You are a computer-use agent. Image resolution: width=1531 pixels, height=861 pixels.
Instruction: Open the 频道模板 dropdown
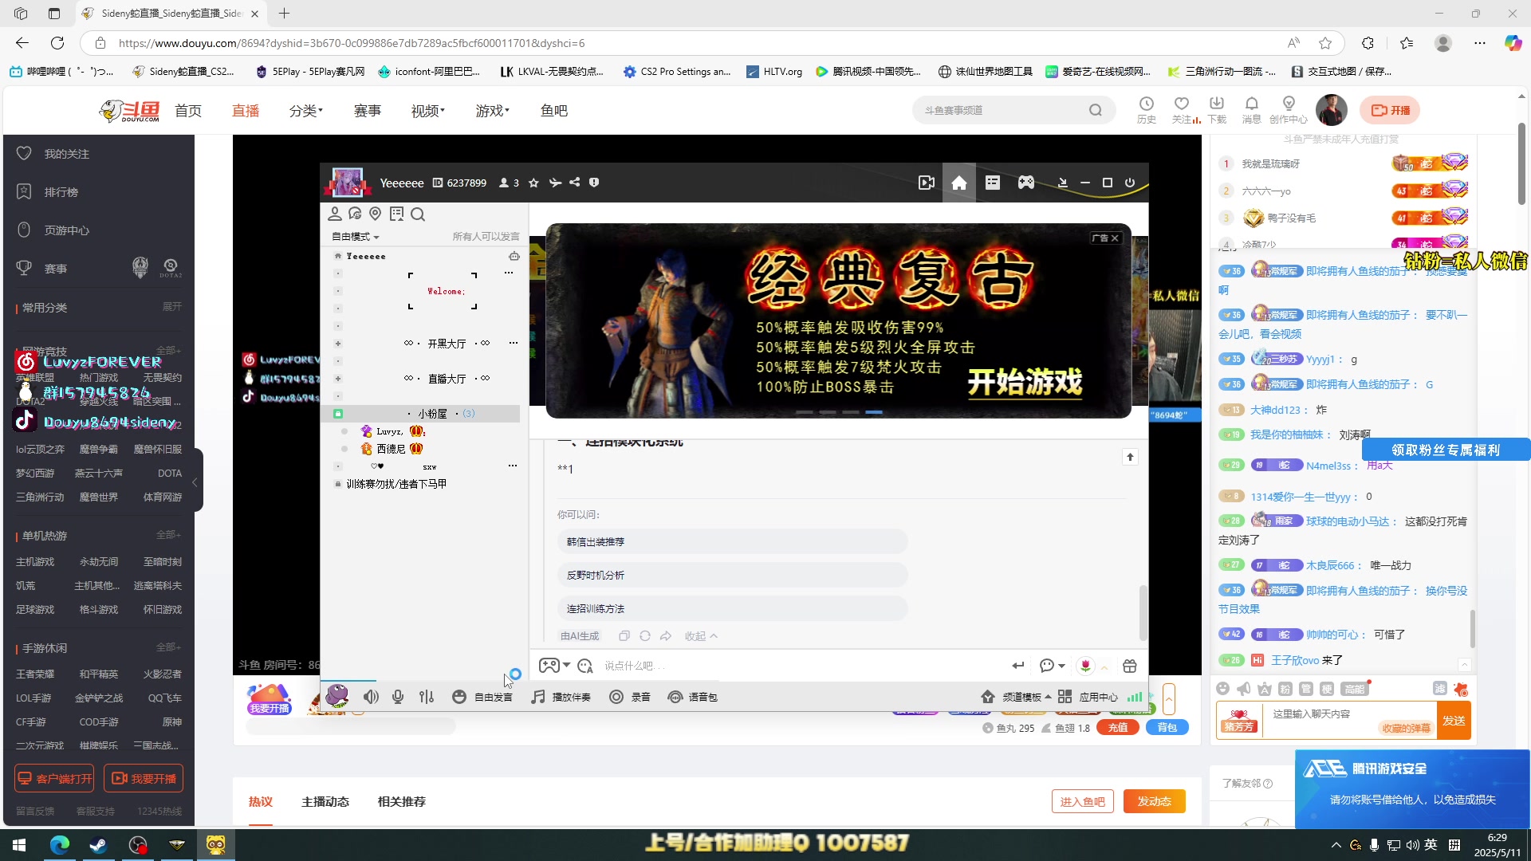coord(1016,697)
